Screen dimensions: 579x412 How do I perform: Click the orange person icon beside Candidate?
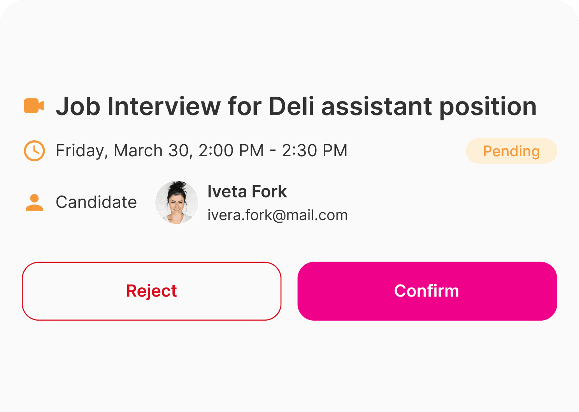coord(34,202)
